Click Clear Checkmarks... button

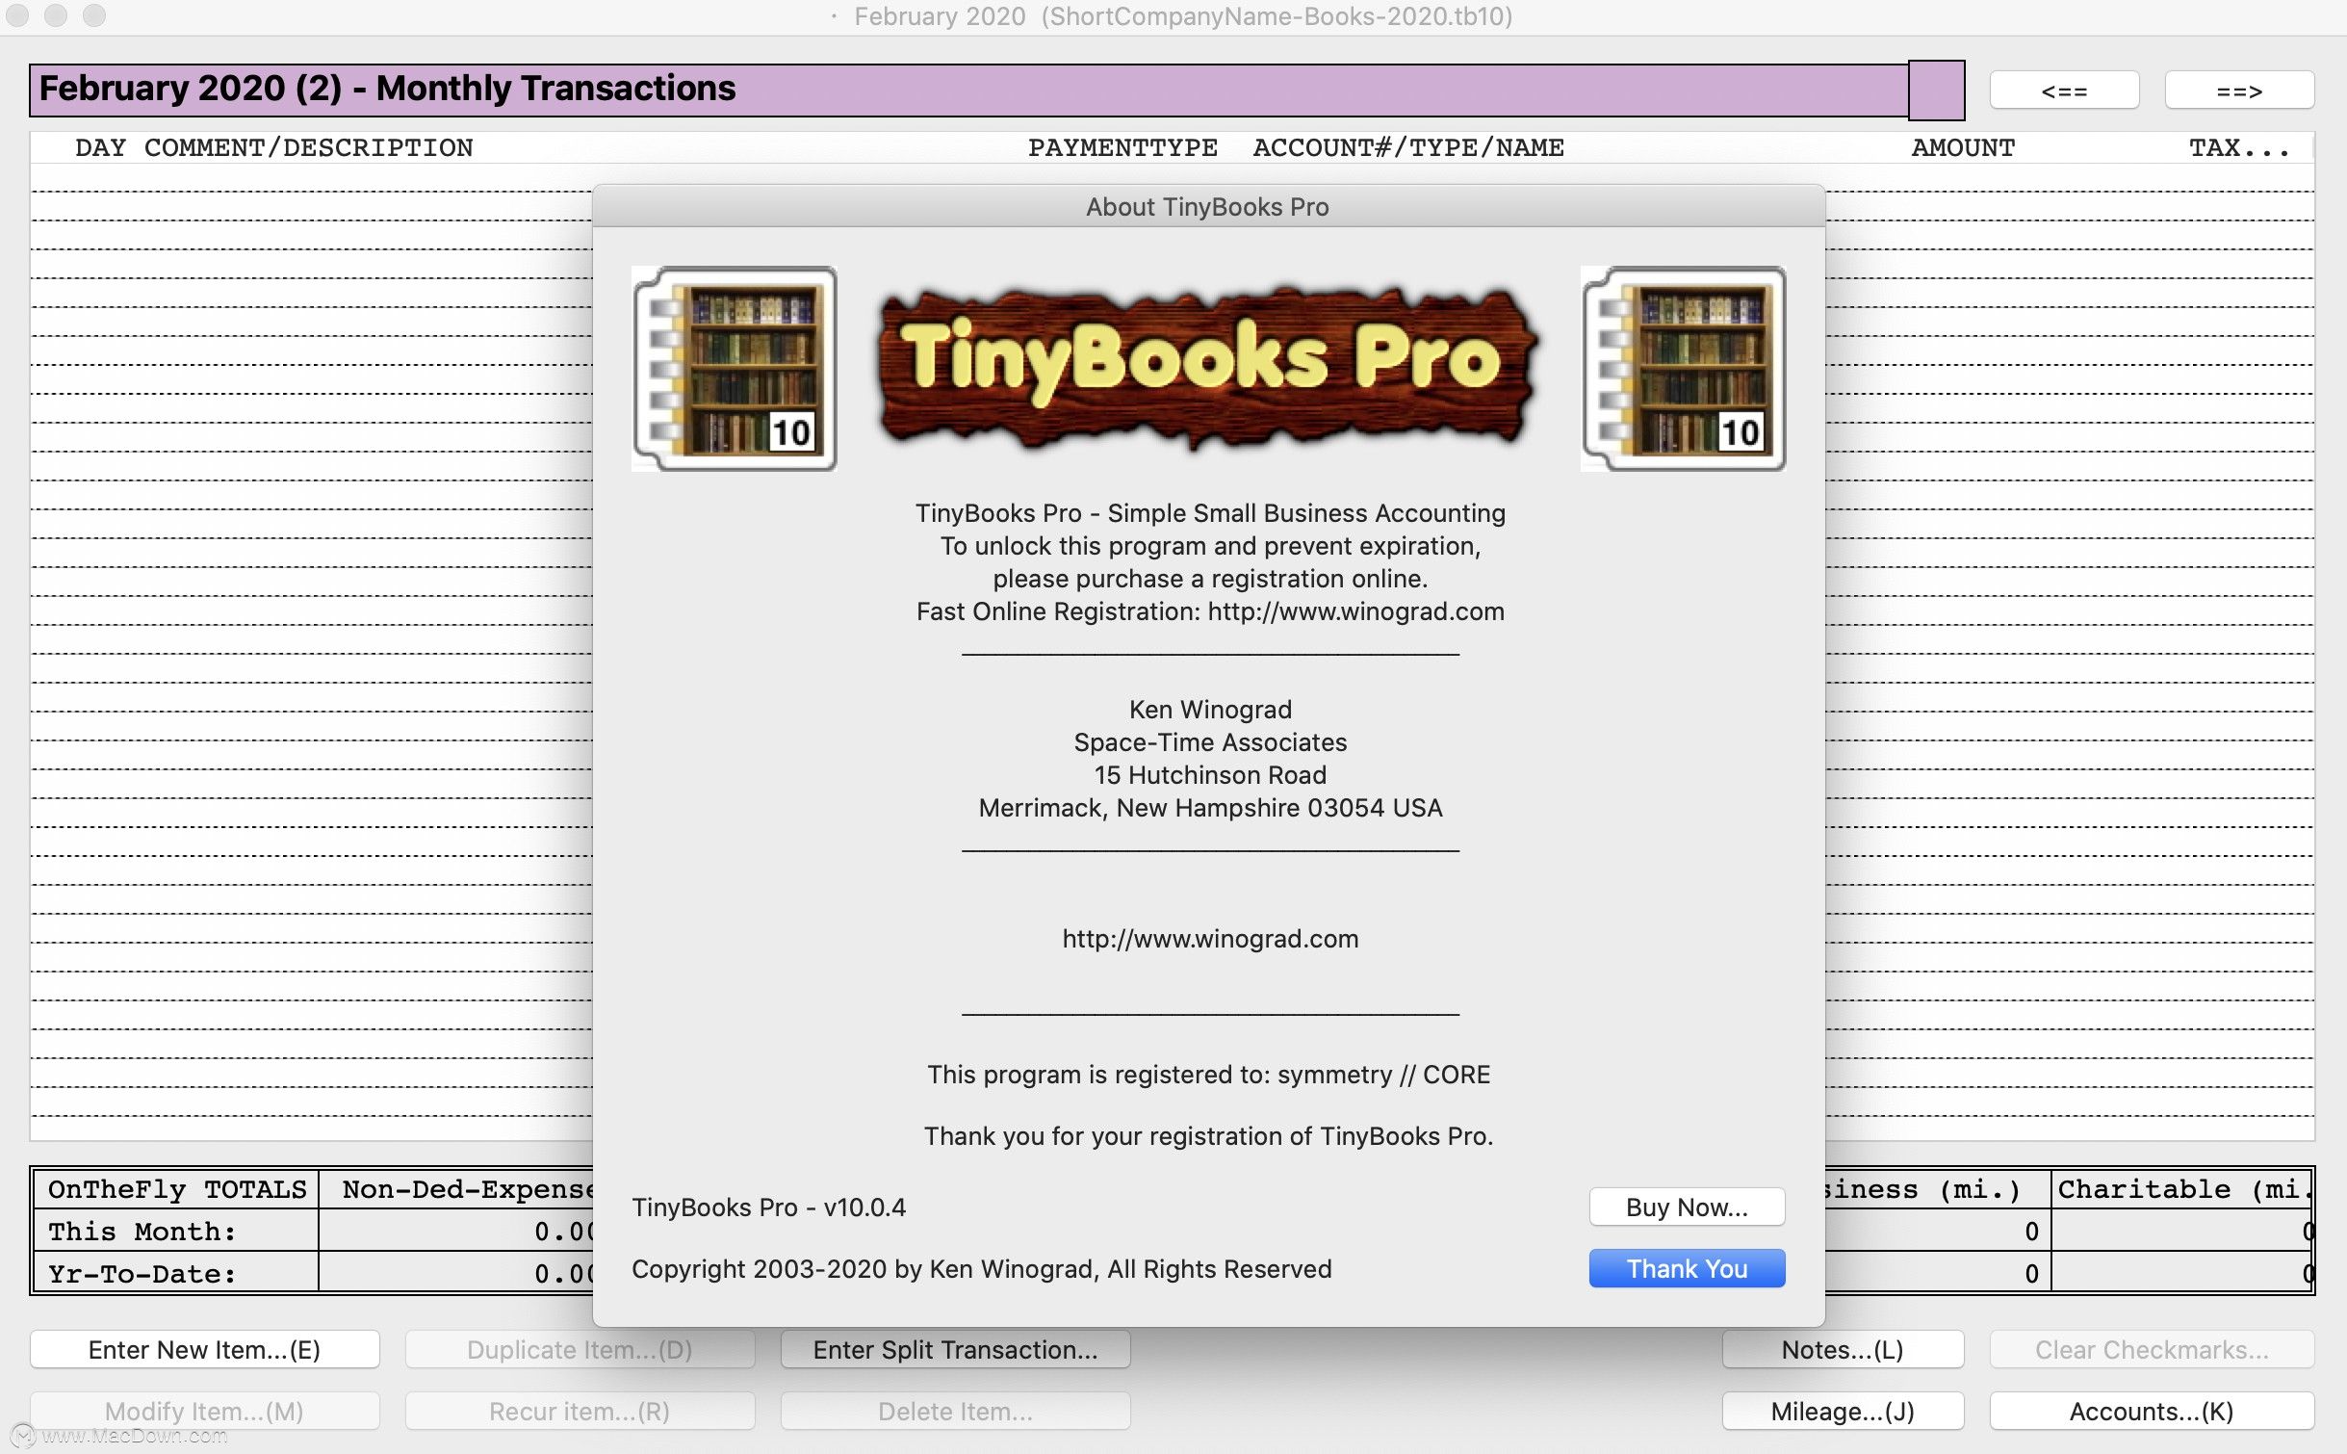coord(2152,1349)
